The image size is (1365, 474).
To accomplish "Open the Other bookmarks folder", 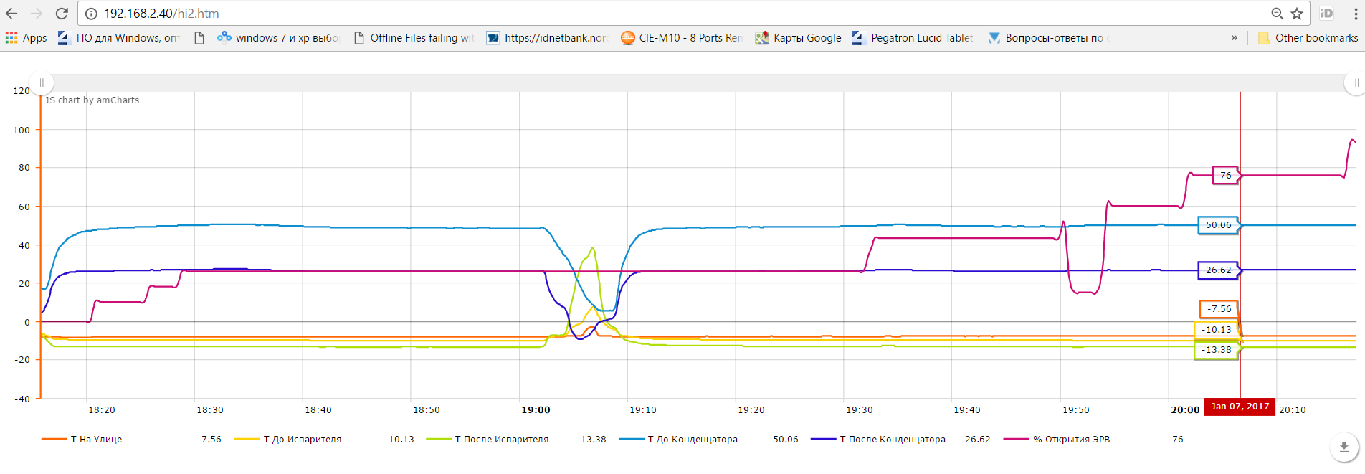I will (x=1308, y=38).
